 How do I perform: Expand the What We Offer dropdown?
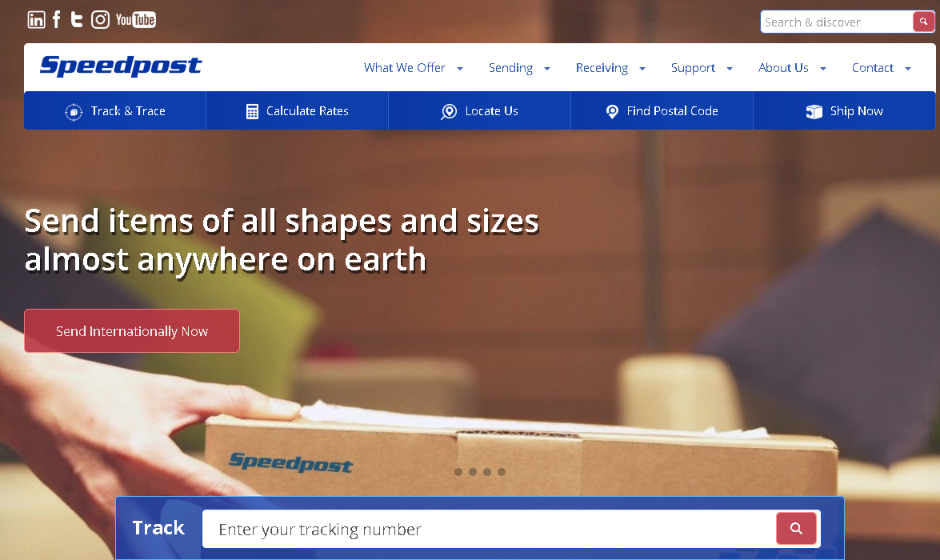click(x=413, y=68)
